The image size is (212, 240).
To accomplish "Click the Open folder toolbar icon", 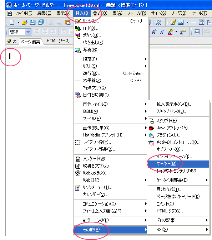I will 24,22.
